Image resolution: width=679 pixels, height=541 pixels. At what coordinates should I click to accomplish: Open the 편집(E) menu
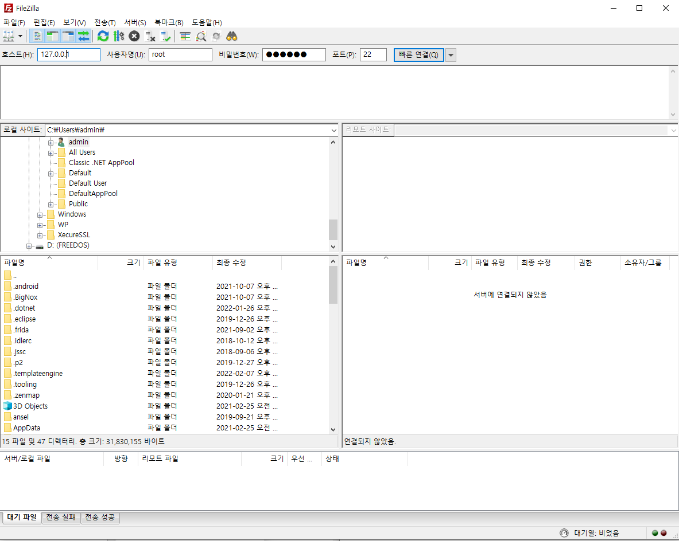coord(44,22)
